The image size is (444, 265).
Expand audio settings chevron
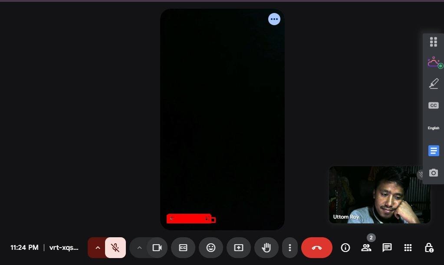coord(98,248)
